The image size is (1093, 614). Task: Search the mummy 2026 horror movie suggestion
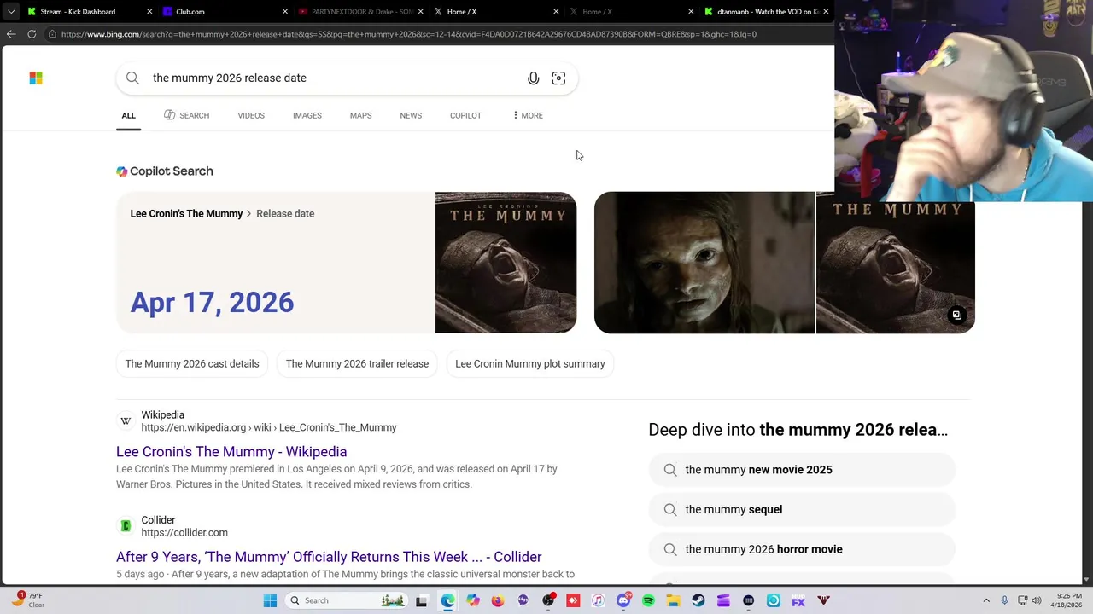coord(802,550)
